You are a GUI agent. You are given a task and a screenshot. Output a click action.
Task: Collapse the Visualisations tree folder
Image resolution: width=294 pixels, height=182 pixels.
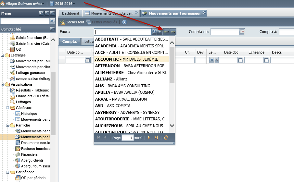click(x=3, y=84)
